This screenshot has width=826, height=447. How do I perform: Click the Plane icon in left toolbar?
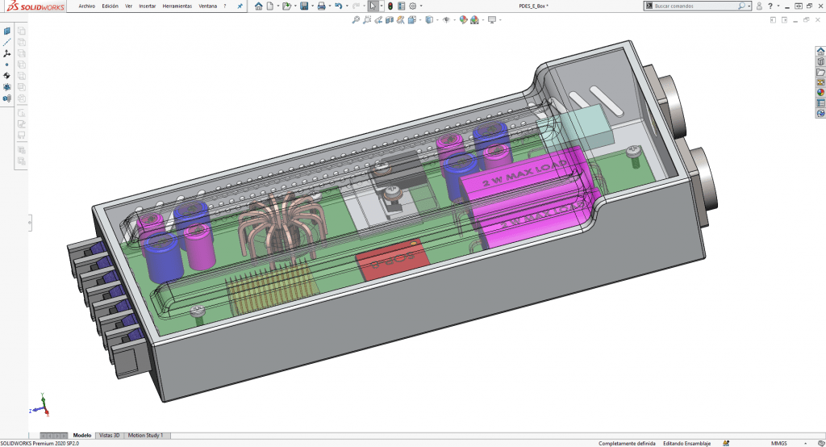[x=6, y=31]
